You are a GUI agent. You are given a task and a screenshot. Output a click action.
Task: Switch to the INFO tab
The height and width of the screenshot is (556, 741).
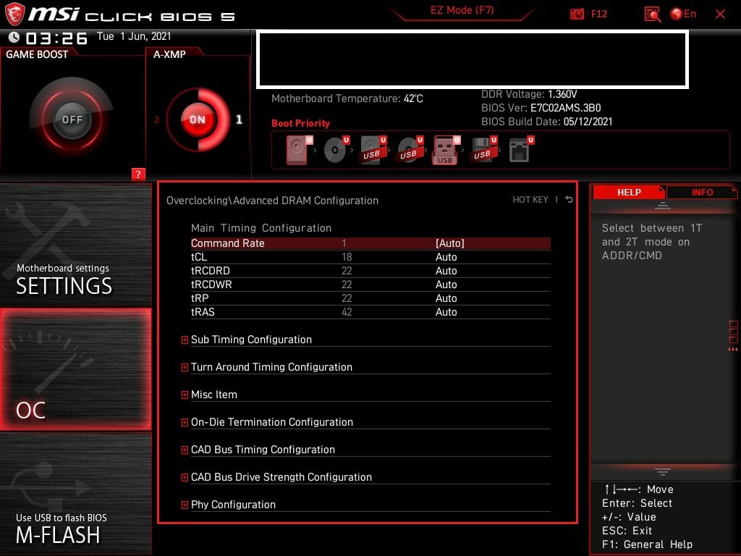pos(702,192)
